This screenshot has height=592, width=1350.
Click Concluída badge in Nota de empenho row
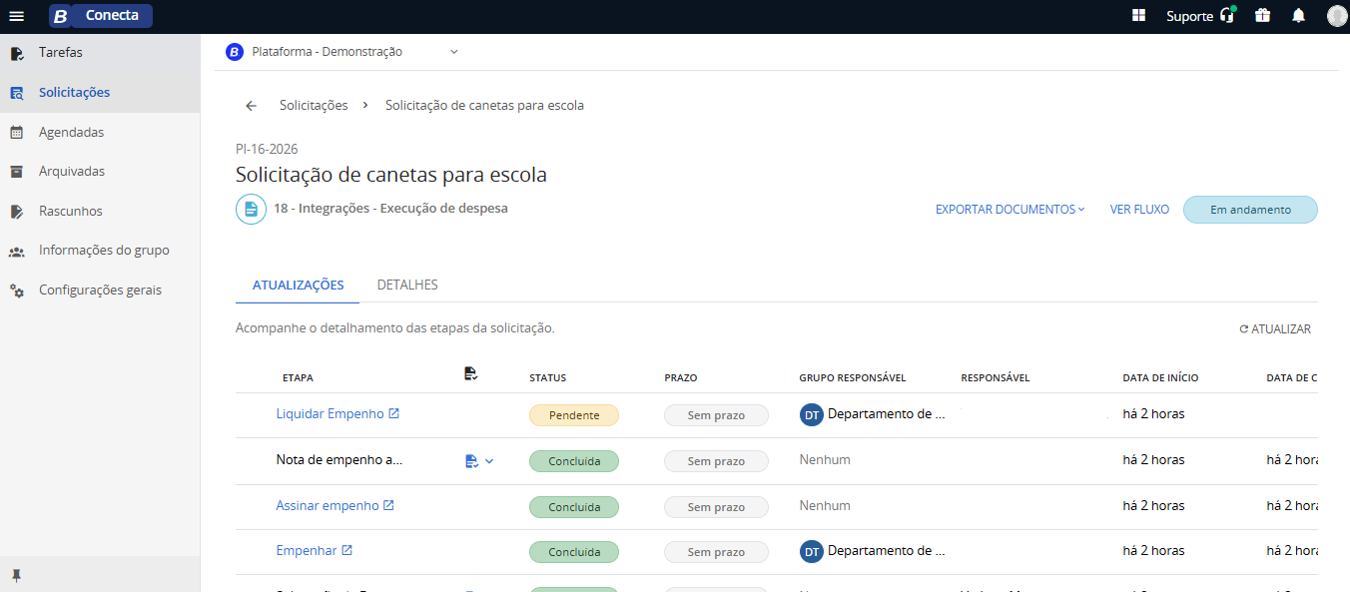(574, 461)
